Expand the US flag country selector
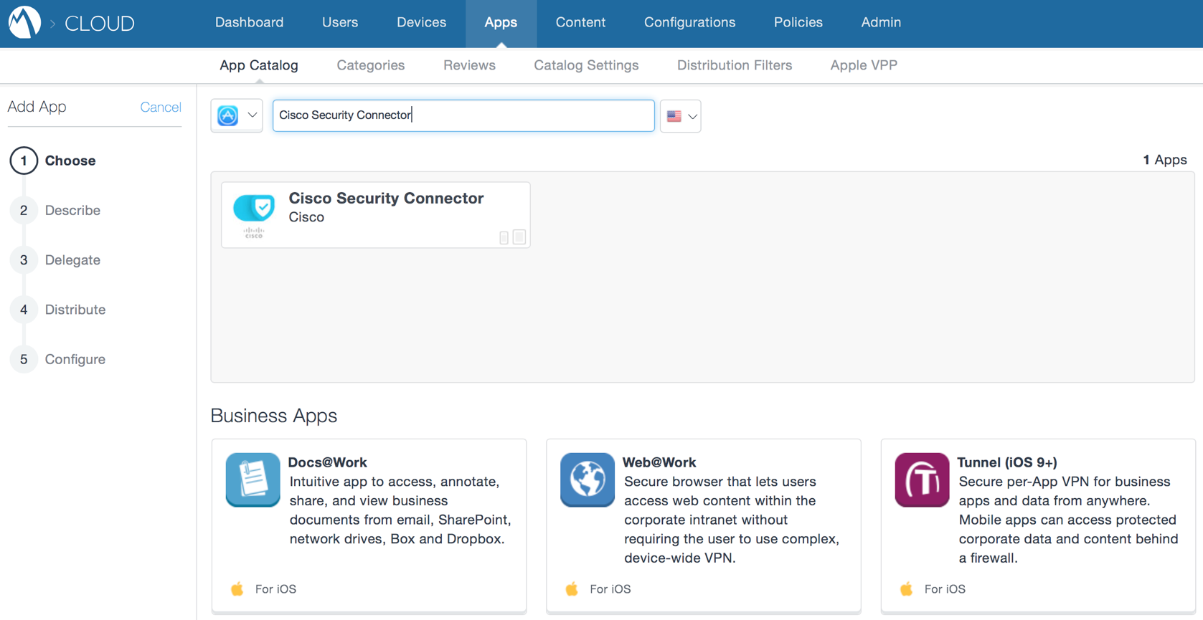This screenshot has height=620, width=1203. pos(681,116)
